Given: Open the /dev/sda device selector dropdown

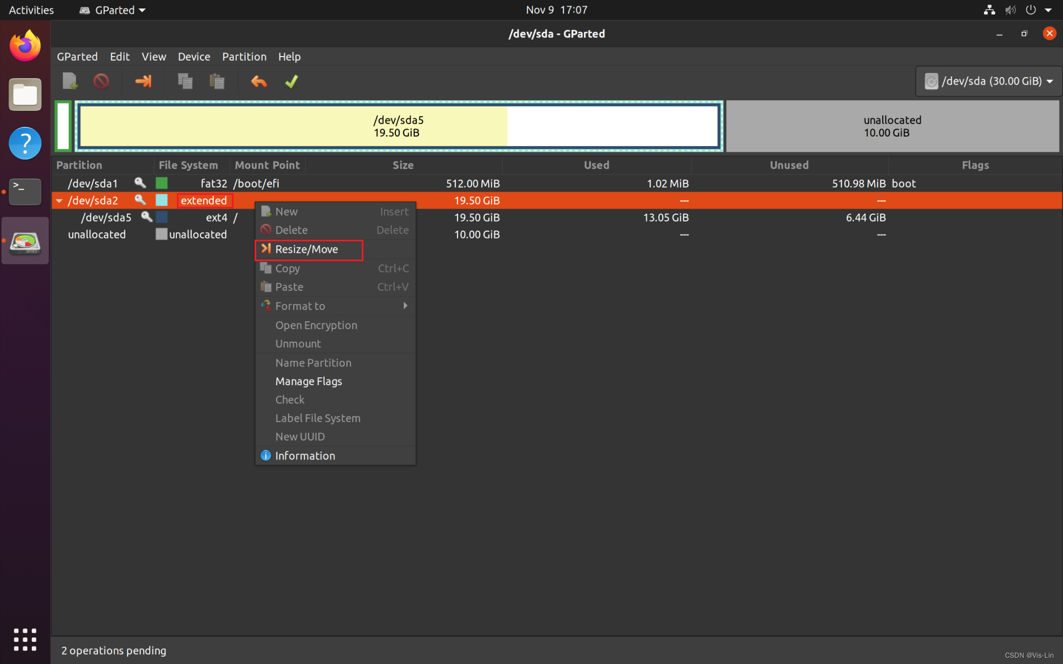Looking at the screenshot, I should click(x=989, y=81).
